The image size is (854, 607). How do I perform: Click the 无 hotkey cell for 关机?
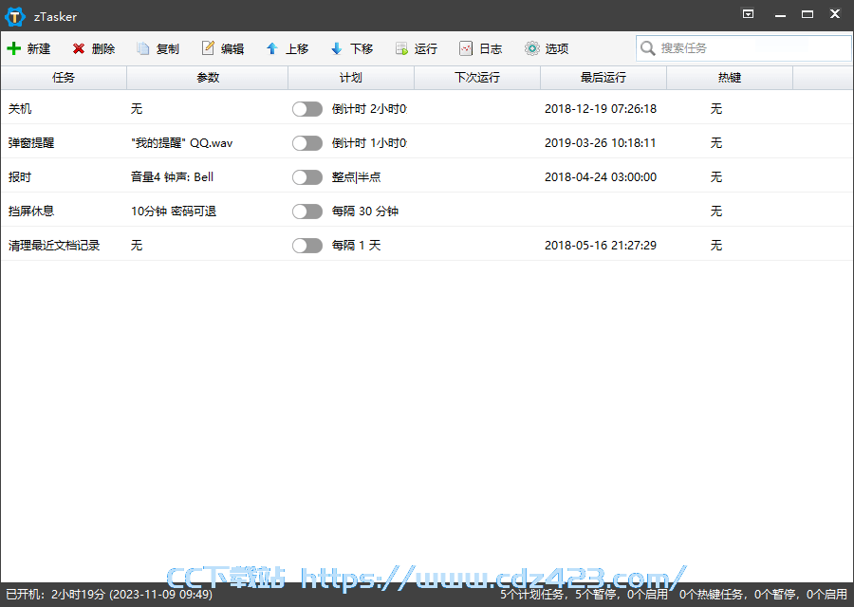pos(716,109)
